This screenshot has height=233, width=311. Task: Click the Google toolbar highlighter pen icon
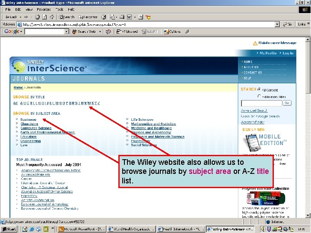[187, 31]
